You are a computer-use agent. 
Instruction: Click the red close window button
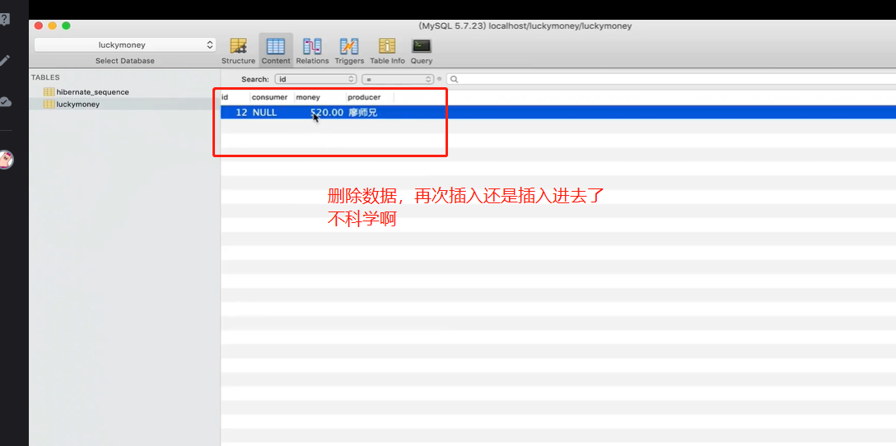pos(39,26)
